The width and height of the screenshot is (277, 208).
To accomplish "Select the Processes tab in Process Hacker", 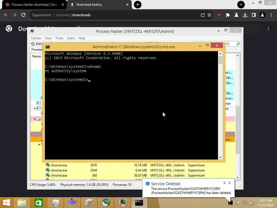I will tap(37, 50).
